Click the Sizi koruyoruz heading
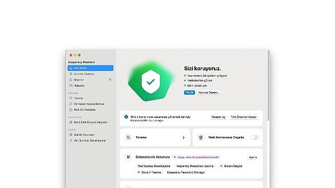335x188 pixels. [x=202, y=68]
